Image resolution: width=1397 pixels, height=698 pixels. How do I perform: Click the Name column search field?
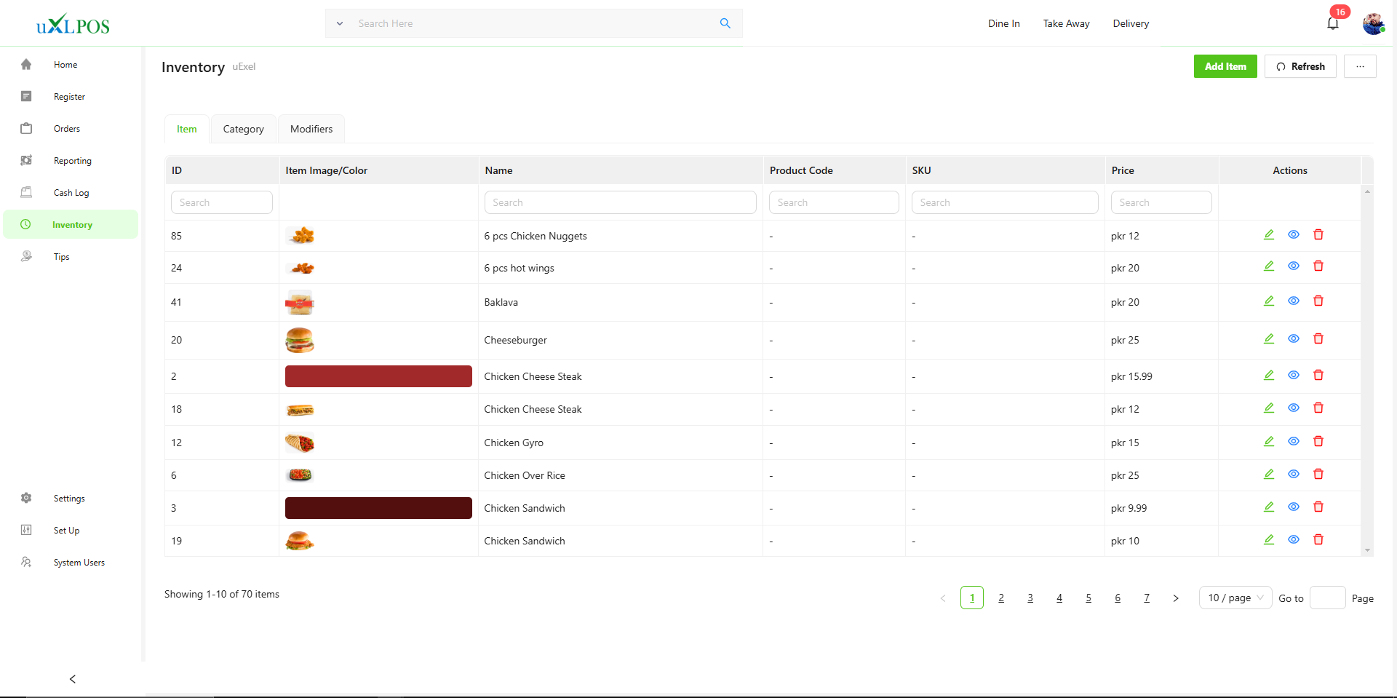(x=620, y=202)
